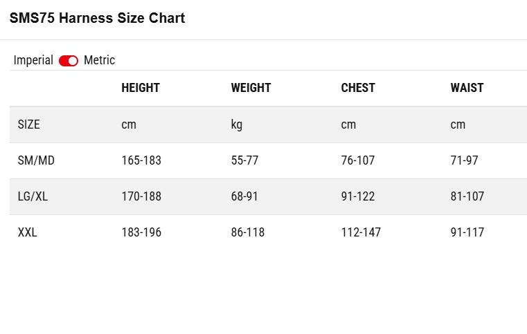This screenshot has width=527, height=334.
Task: Select the Metric label
Action: (x=100, y=60)
